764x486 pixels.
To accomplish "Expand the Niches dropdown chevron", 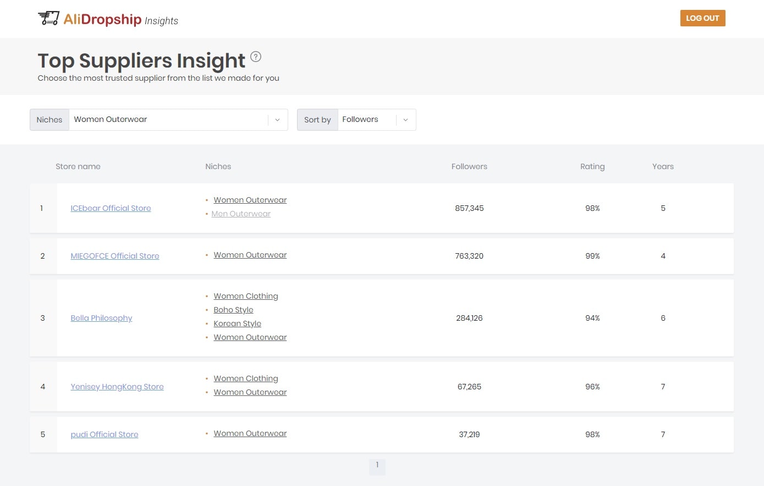I will [x=277, y=120].
